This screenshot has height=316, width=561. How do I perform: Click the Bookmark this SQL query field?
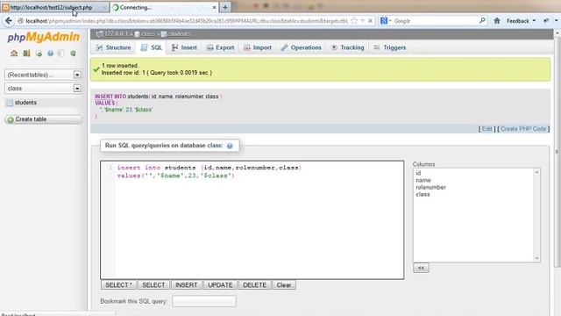pos(204,301)
